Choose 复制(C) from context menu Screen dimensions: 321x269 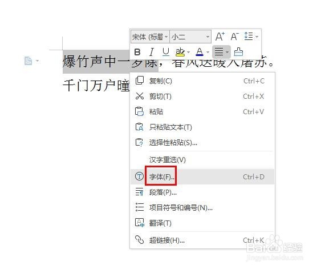point(202,81)
